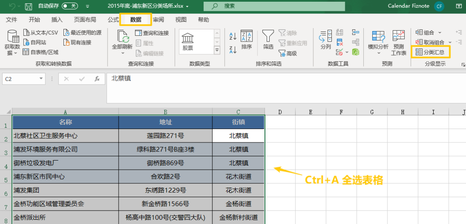This screenshot has width=466, height=224.
Task: Sort ascending with the A-to-Z icon
Action: coord(233,36)
